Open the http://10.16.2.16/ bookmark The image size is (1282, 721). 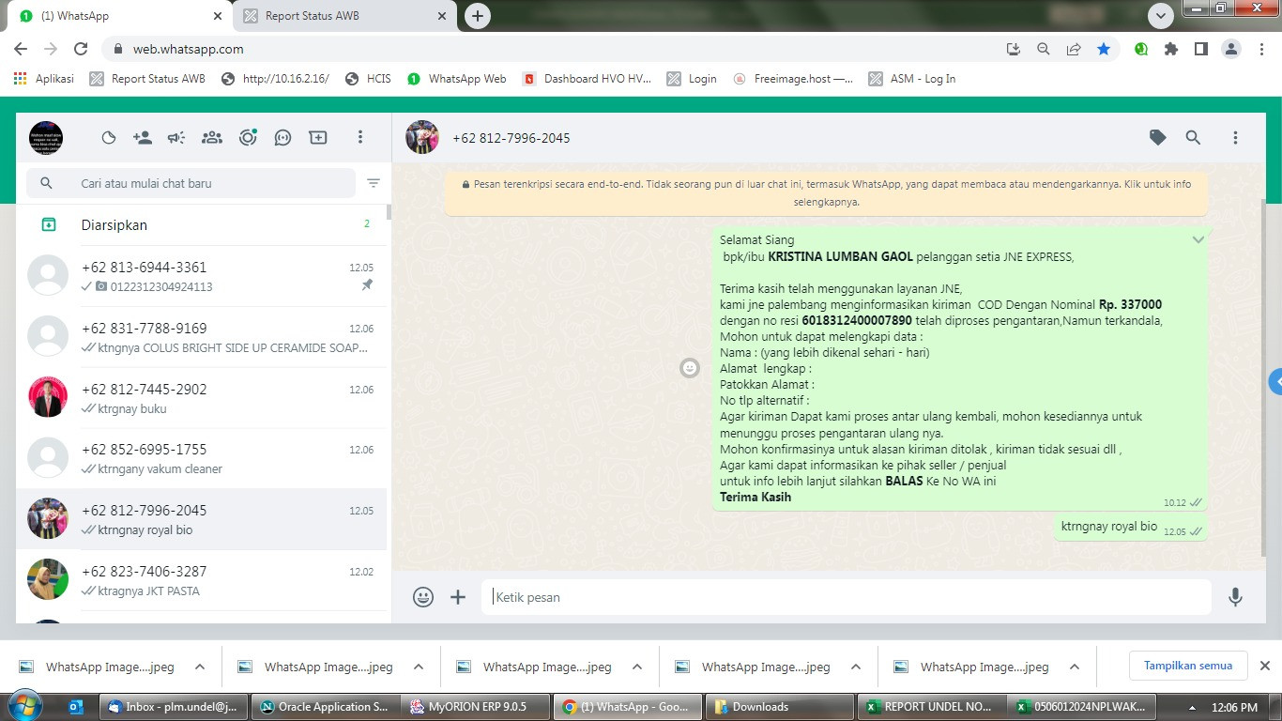click(x=275, y=79)
